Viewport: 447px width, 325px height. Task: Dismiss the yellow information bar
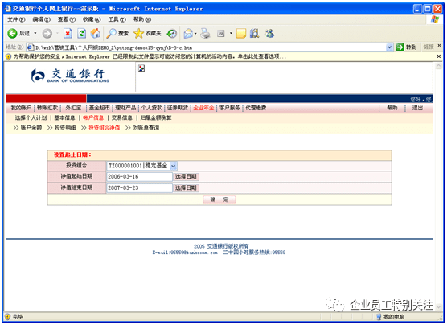(x=439, y=56)
